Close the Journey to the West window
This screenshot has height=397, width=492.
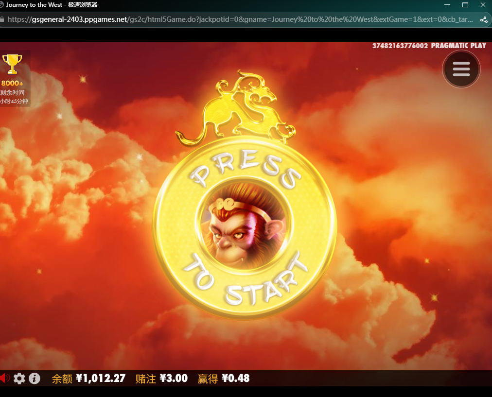483,5
